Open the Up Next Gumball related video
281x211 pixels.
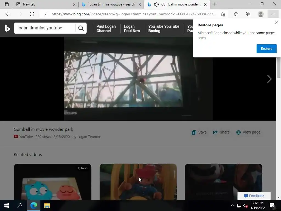(53, 182)
